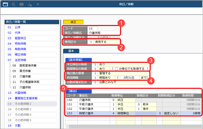The width and height of the screenshot is (203, 129).
Task: Select 17 その他休暇４ in the list
Action: tap(32, 114)
